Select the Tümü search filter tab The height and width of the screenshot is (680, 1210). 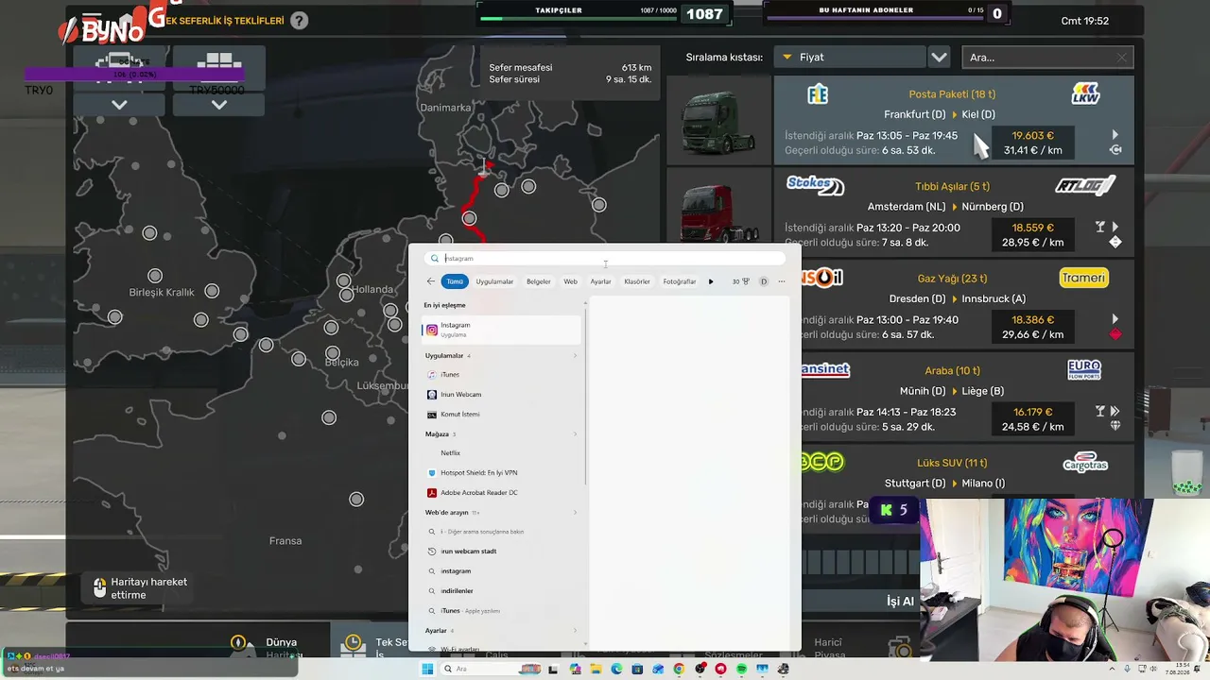(455, 281)
